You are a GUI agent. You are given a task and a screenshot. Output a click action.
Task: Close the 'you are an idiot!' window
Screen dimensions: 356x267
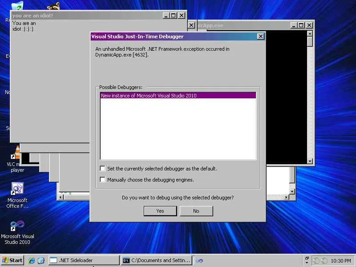point(182,16)
